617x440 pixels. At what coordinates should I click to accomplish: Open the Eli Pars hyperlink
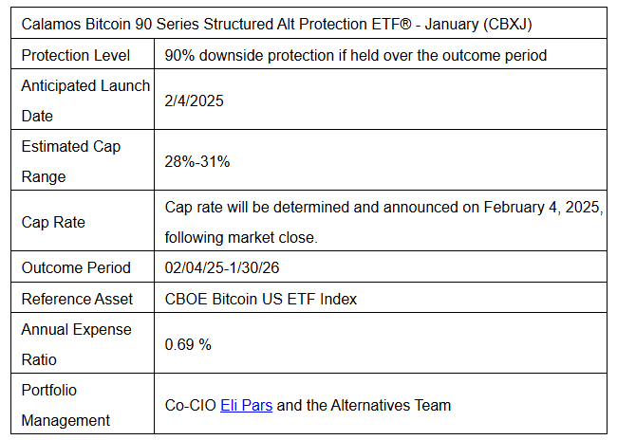coord(247,405)
